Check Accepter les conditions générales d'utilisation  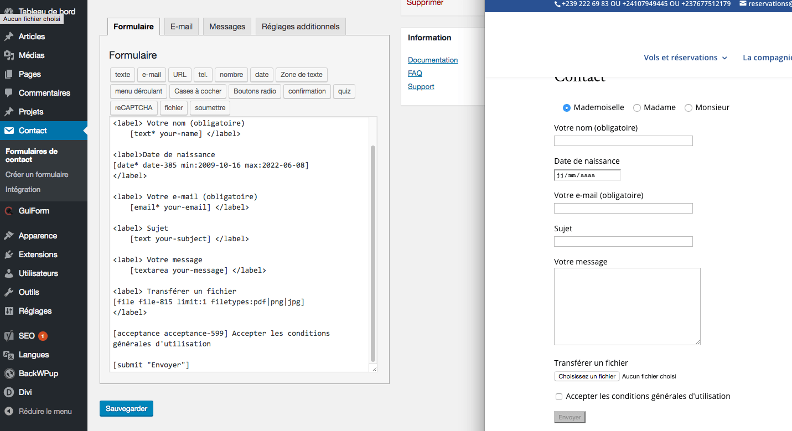559,396
